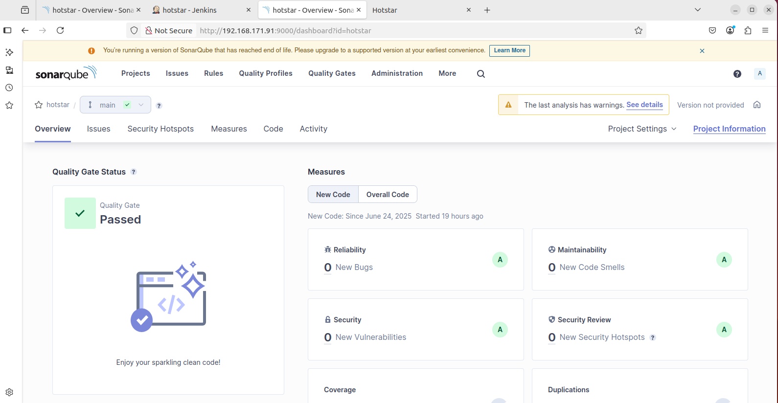This screenshot has width=778, height=403.
Task: Open the Firefox hamburger menu
Action: (765, 30)
